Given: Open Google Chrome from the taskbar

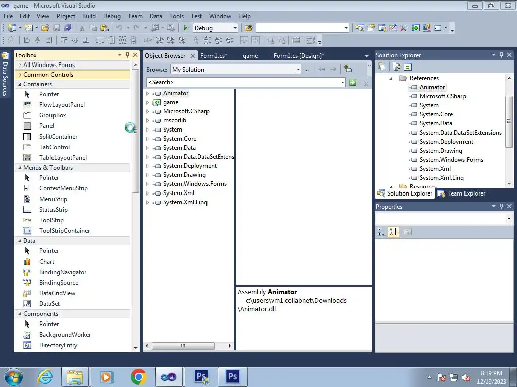Looking at the screenshot, I should tap(138, 377).
